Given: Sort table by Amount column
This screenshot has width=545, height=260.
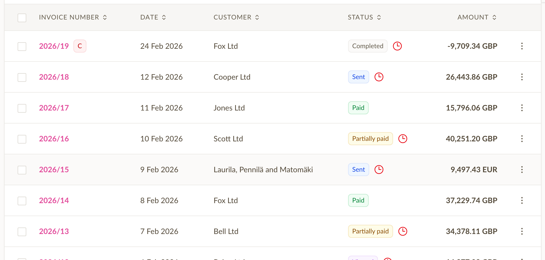Looking at the screenshot, I should pos(477,17).
